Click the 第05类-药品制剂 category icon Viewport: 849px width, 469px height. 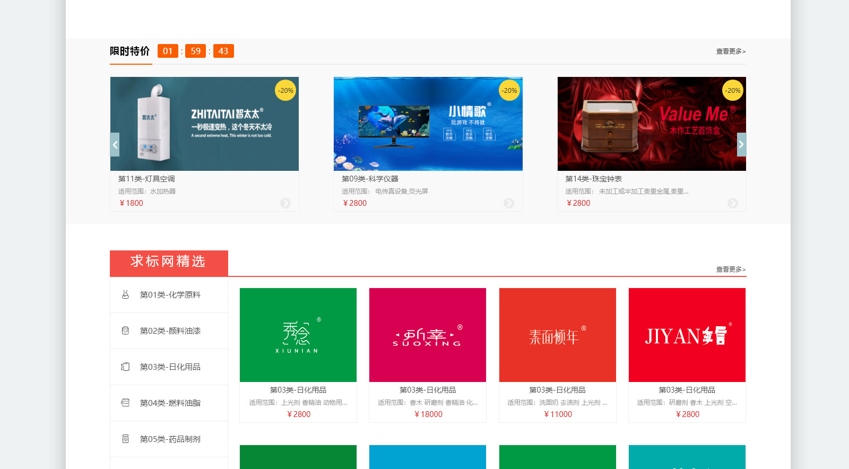pos(125,439)
